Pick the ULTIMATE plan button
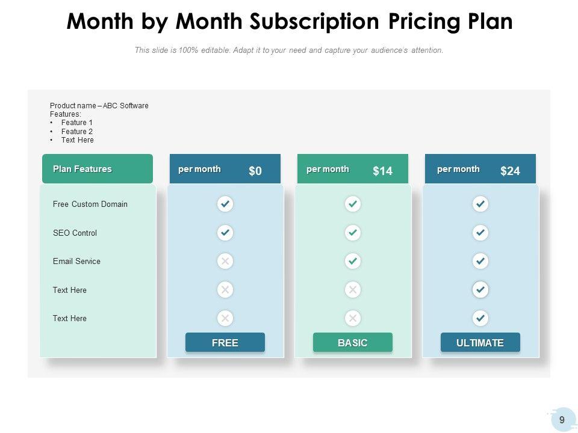The image size is (578, 433). click(480, 343)
